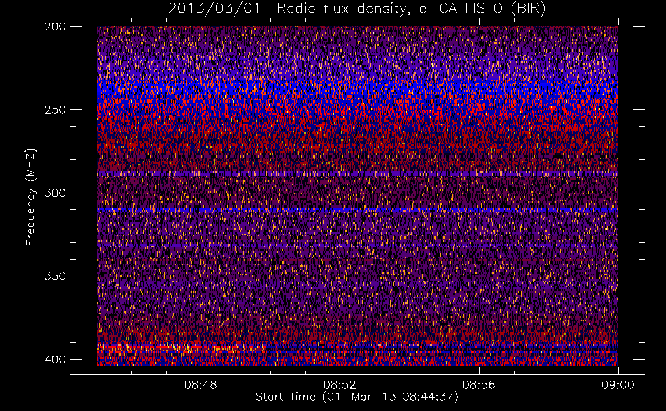
Task: Click the faint purple line near 332 MHz
Action: [357, 245]
